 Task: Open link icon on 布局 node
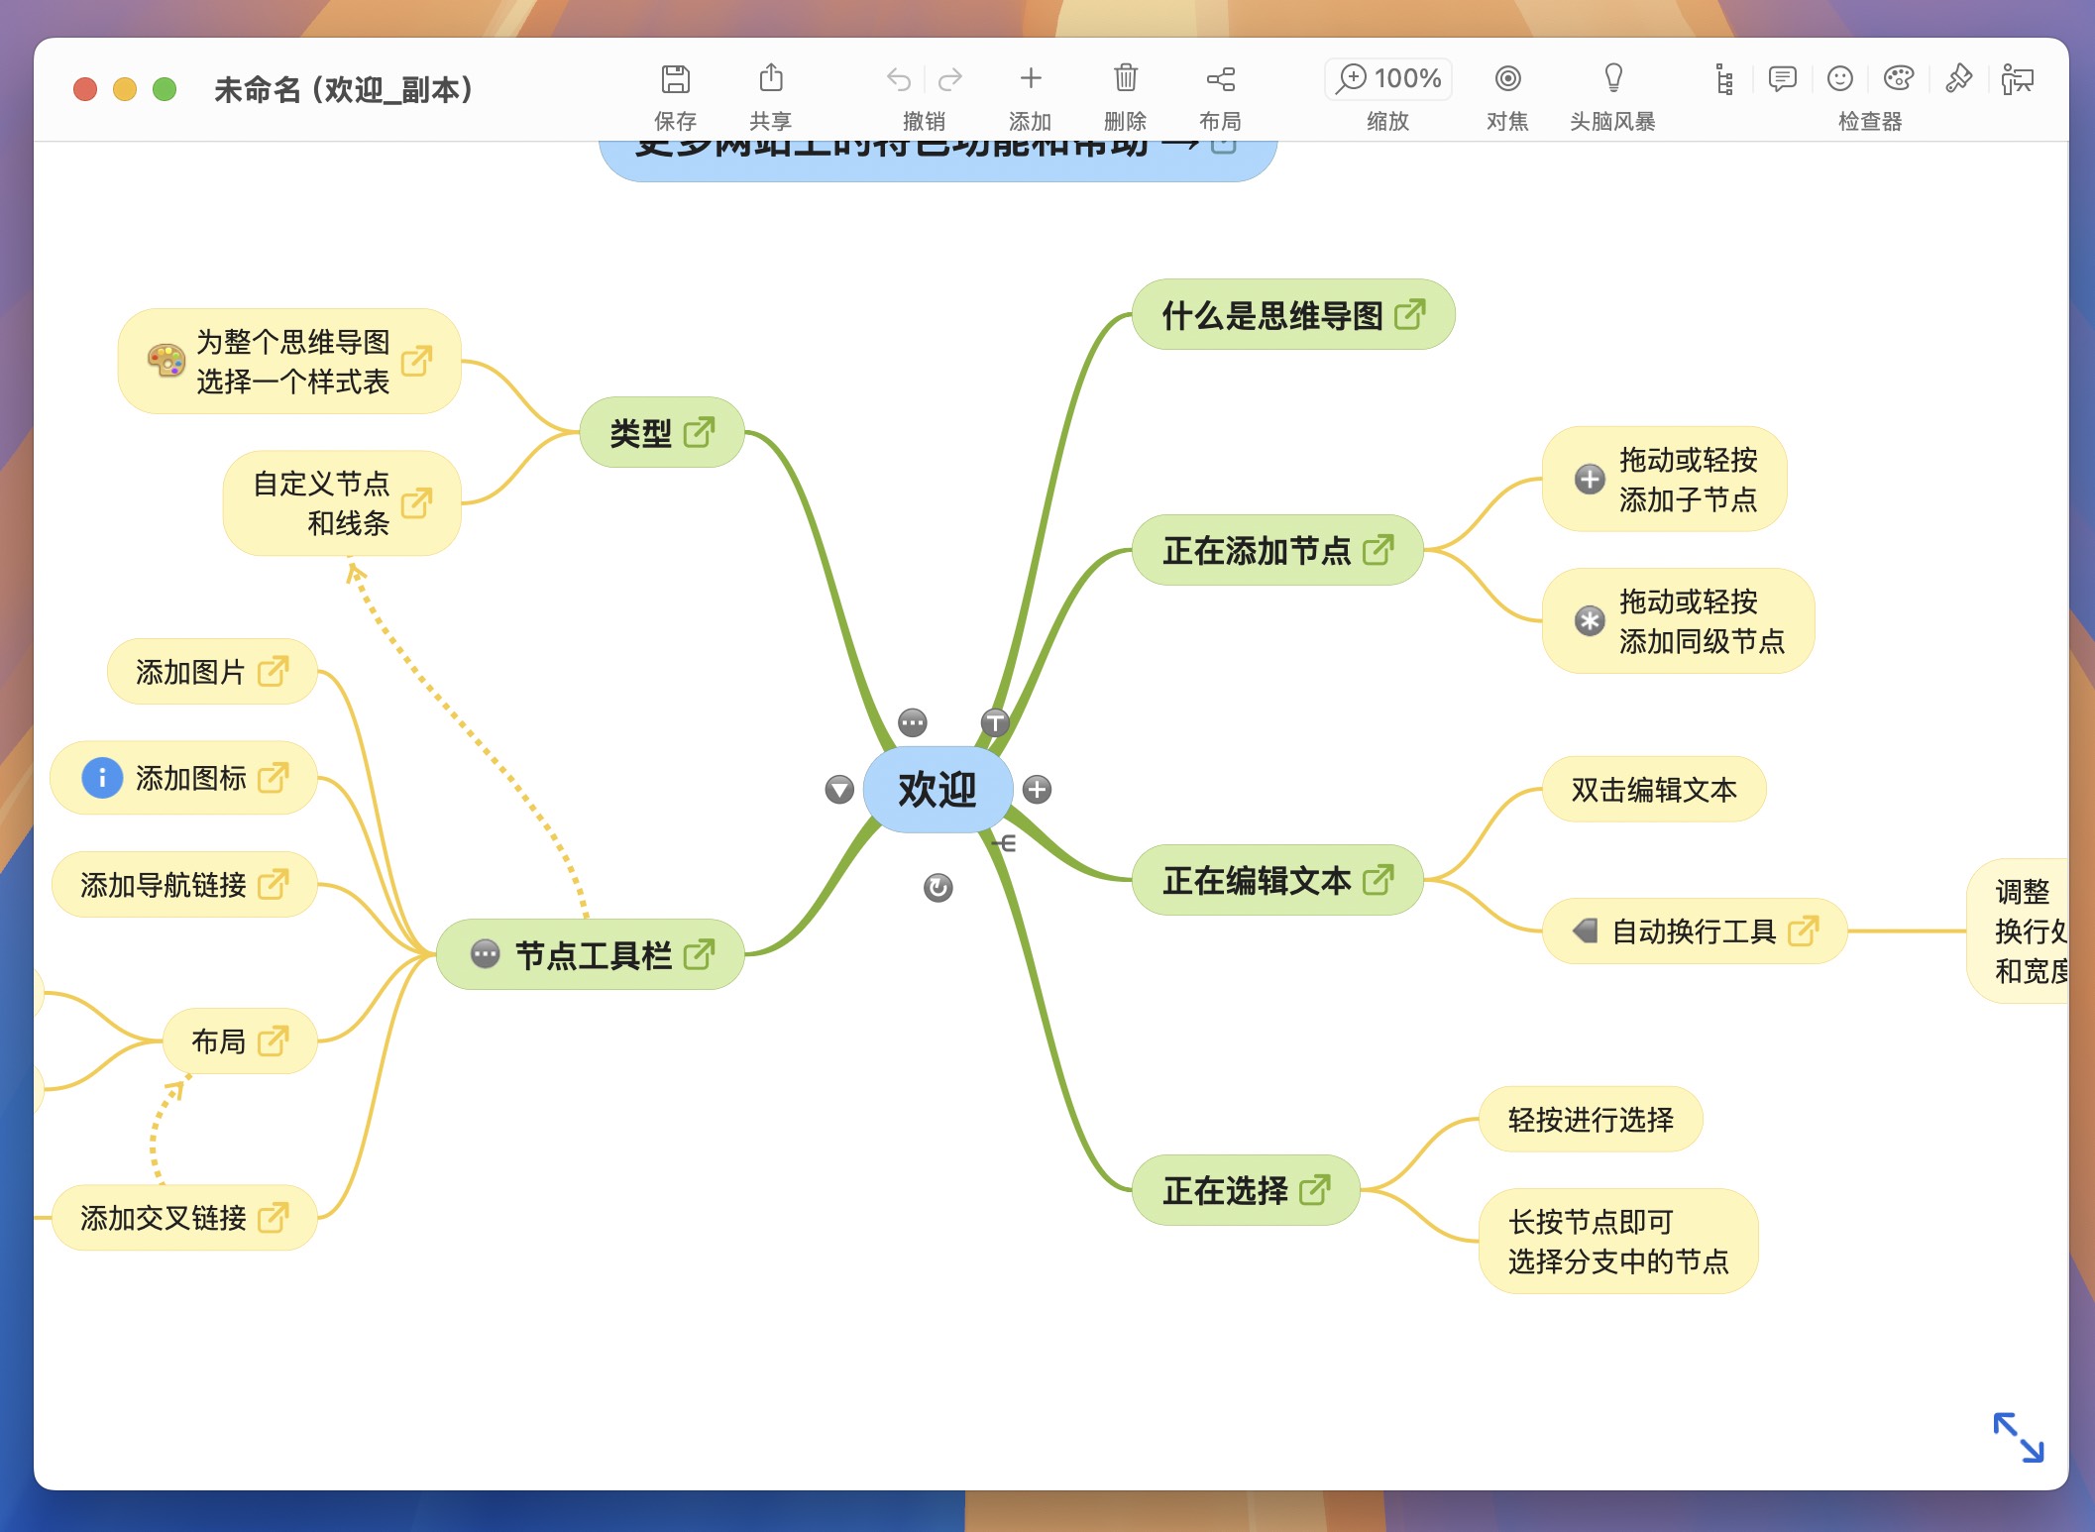click(273, 1040)
